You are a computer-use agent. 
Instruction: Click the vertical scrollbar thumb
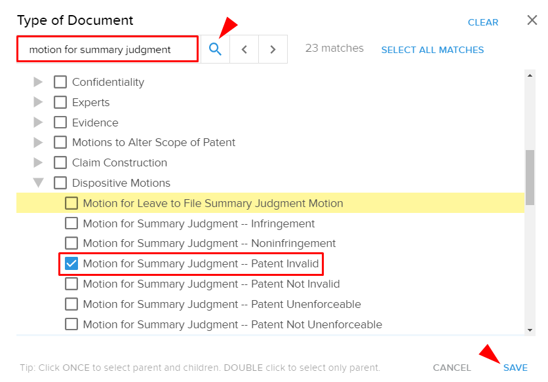[x=530, y=178]
